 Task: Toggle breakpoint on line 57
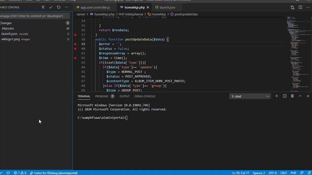pyautogui.click(x=76, y=35)
